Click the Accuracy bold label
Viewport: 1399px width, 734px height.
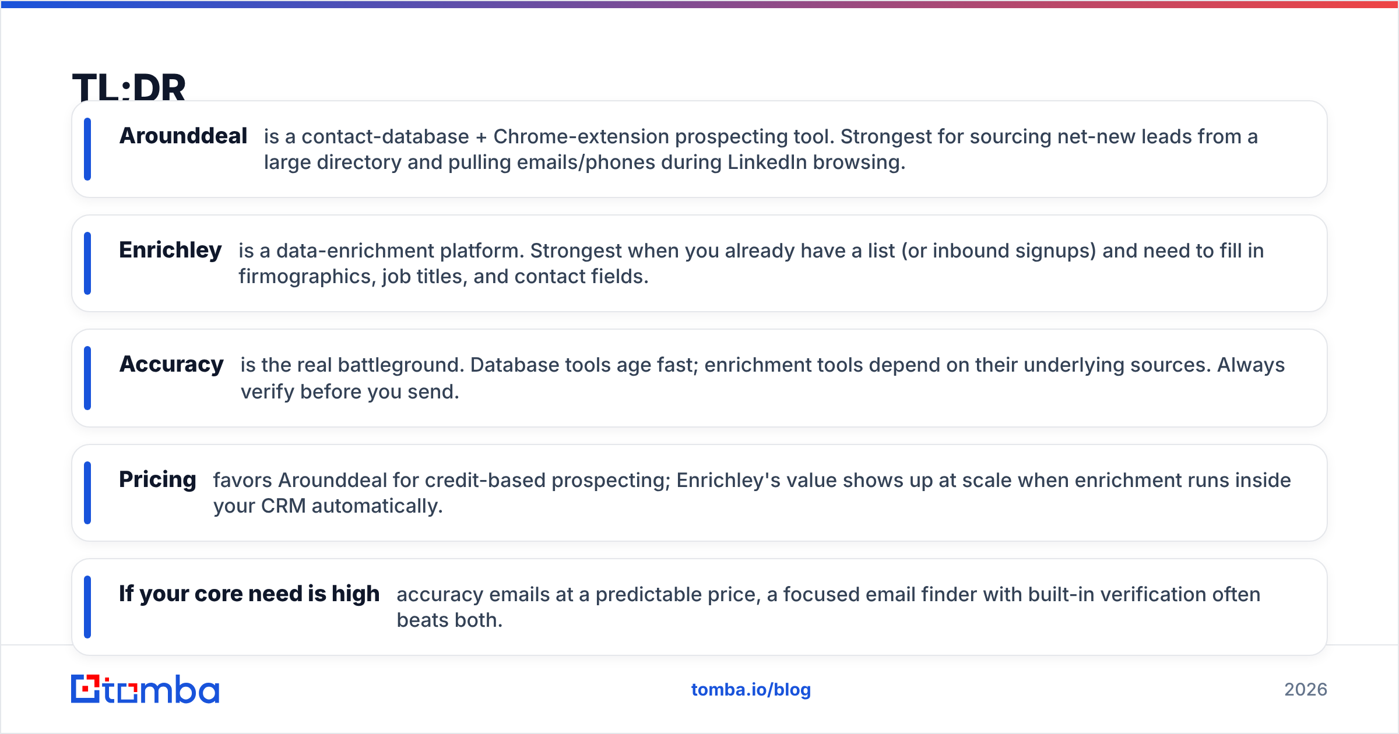(171, 364)
